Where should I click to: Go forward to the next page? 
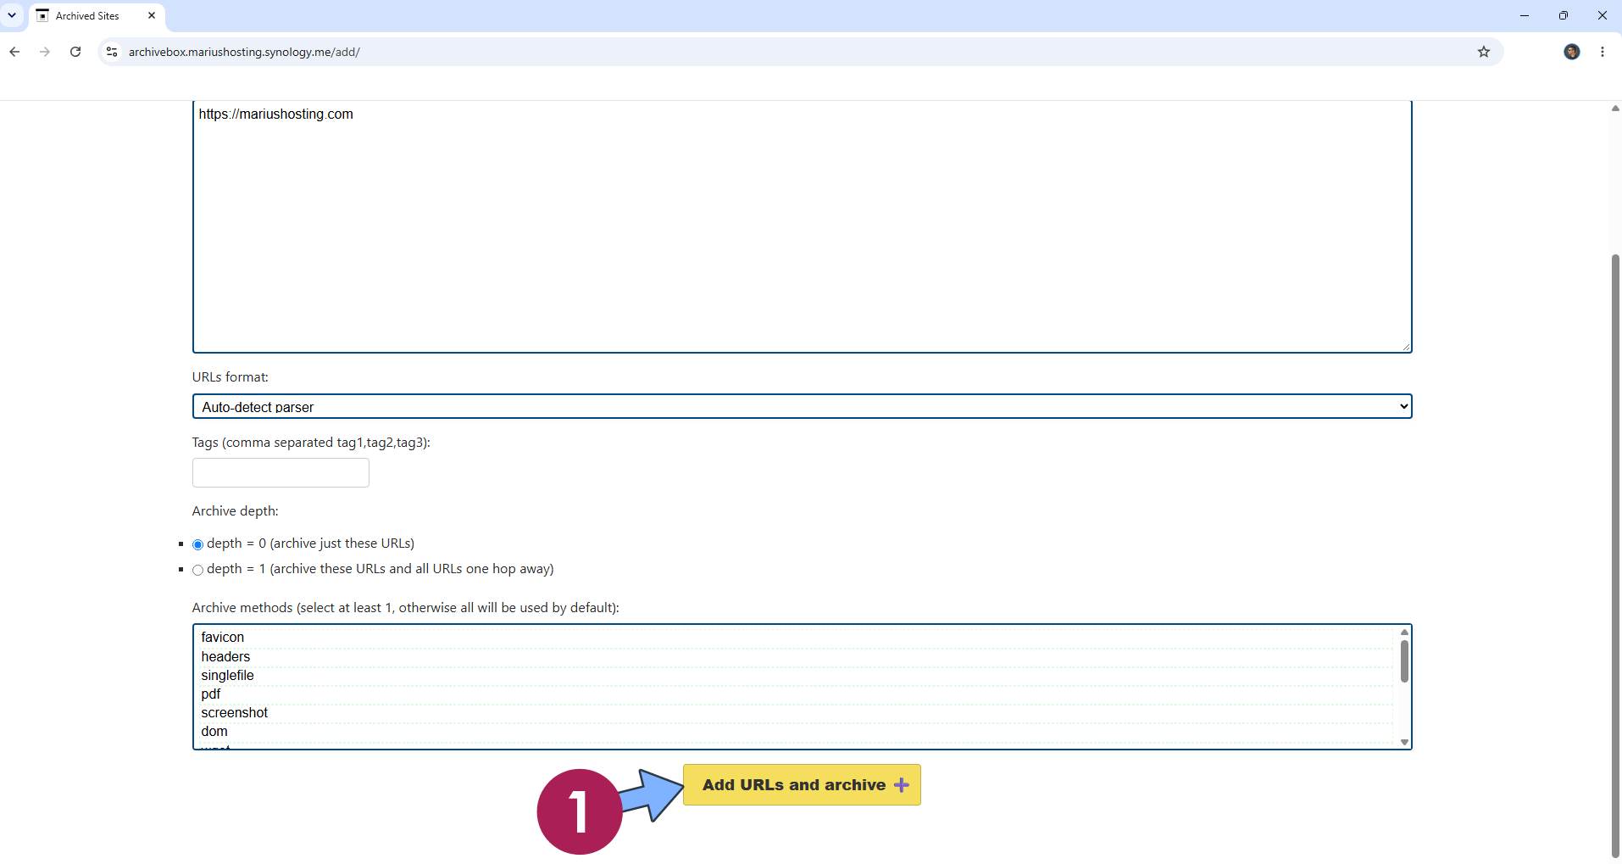(x=45, y=52)
